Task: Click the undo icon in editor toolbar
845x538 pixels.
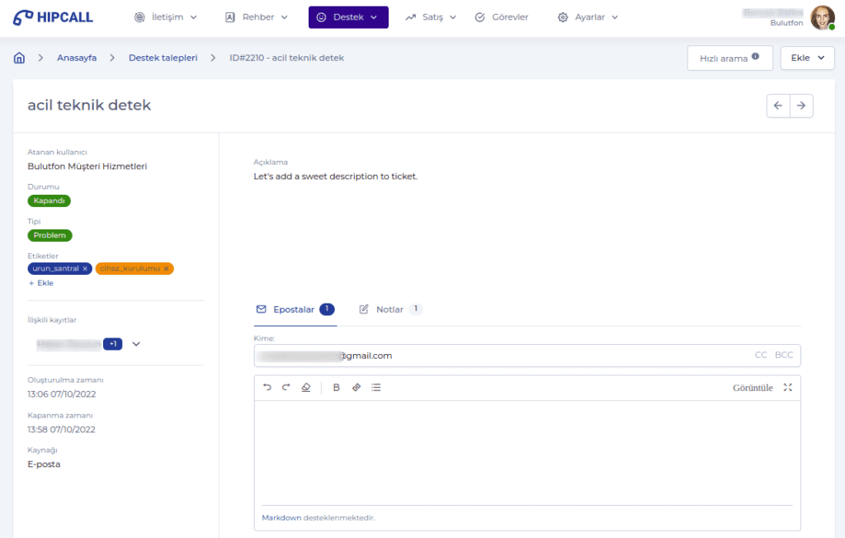Action: pyautogui.click(x=267, y=387)
